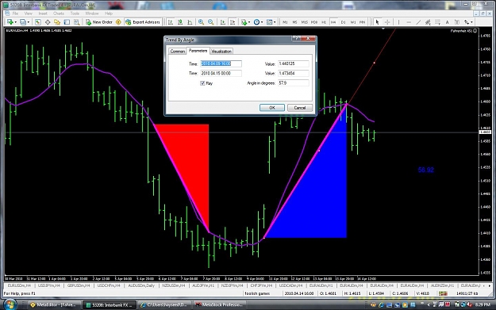Screen dimensions: 496x310
Task: Switch to M5 timeframe
Action: (294, 22)
